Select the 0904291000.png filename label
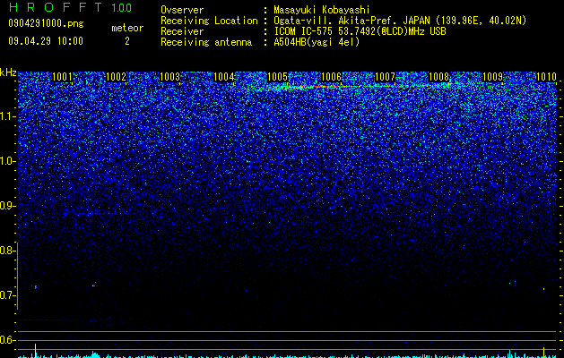Screen dimensions: 564x358 [46, 23]
